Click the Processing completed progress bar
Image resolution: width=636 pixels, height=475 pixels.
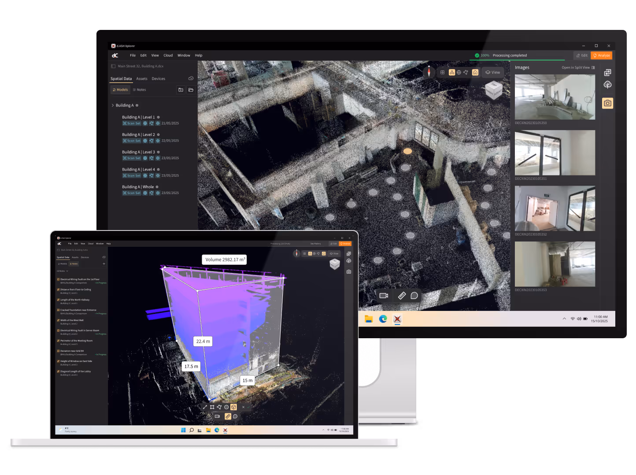coord(510,55)
